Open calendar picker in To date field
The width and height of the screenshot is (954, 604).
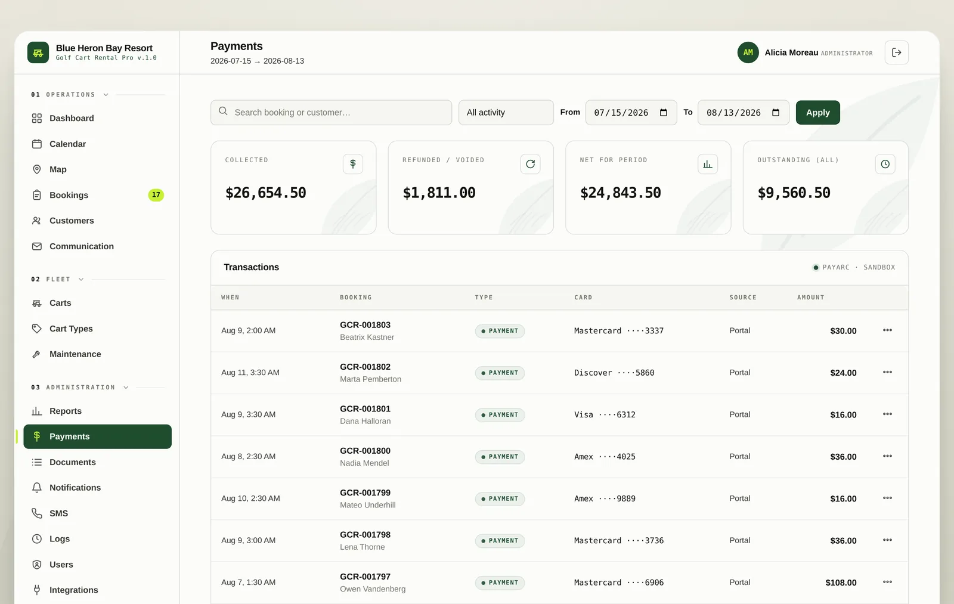point(775,113)
